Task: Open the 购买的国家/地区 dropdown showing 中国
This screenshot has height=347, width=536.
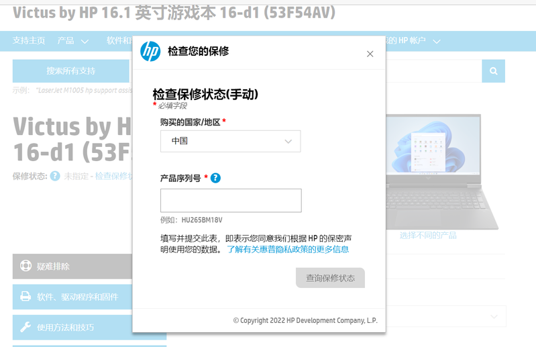Action: (x=230, y=141)
